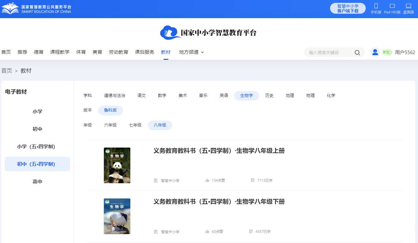Click the user avatar icon

click(x=375, y=52)
